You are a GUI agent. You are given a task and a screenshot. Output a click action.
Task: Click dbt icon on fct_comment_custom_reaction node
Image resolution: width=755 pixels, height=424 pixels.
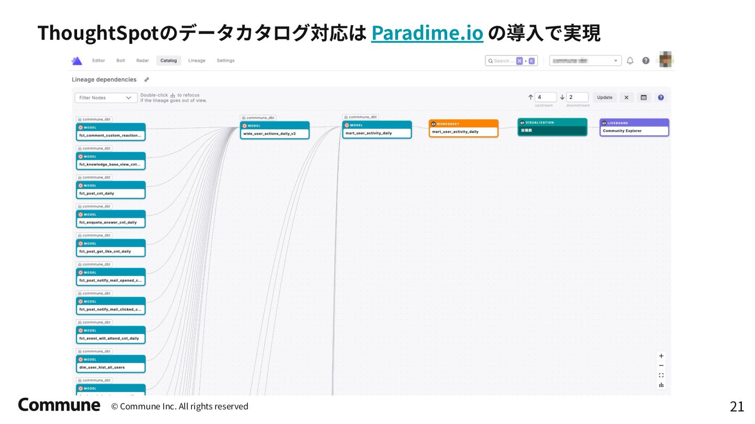81,127
